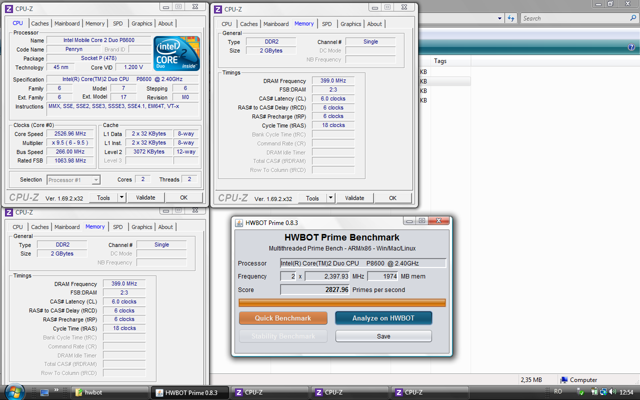Click Analyze on HWBOT button
Screen dimensions: 640x400
(383, 318)
